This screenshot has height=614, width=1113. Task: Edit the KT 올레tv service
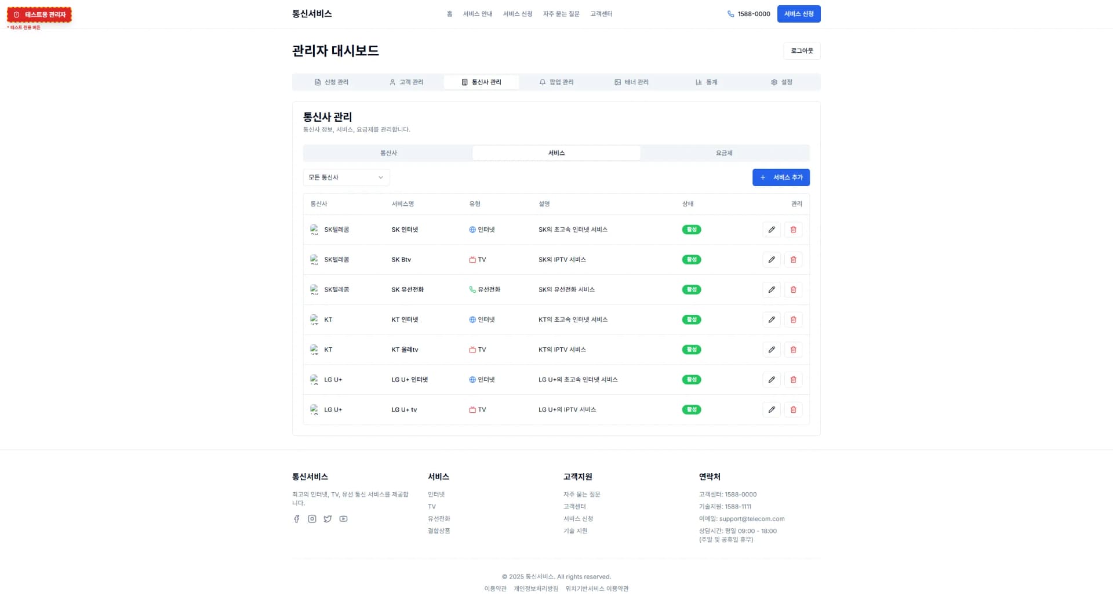[771, 350]
